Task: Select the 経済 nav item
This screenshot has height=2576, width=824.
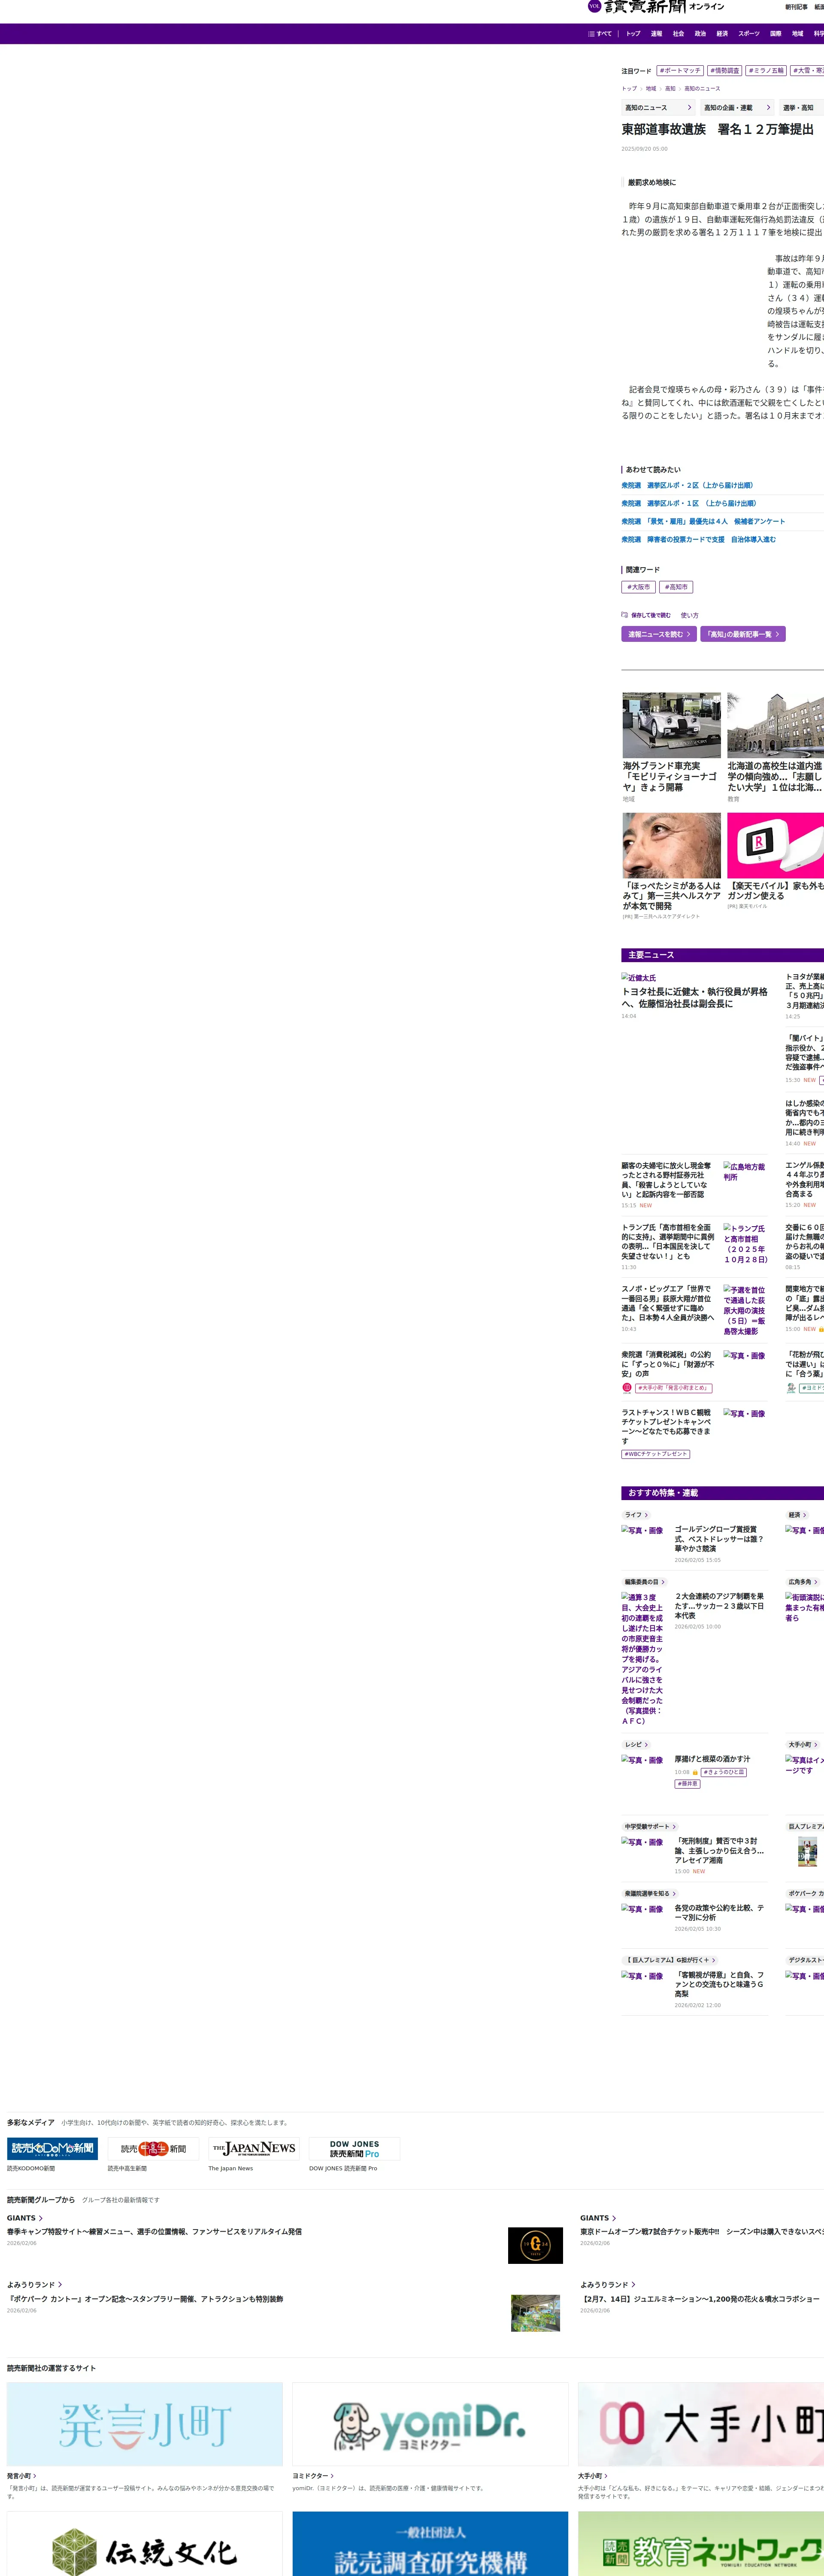Action: point(722,34)
